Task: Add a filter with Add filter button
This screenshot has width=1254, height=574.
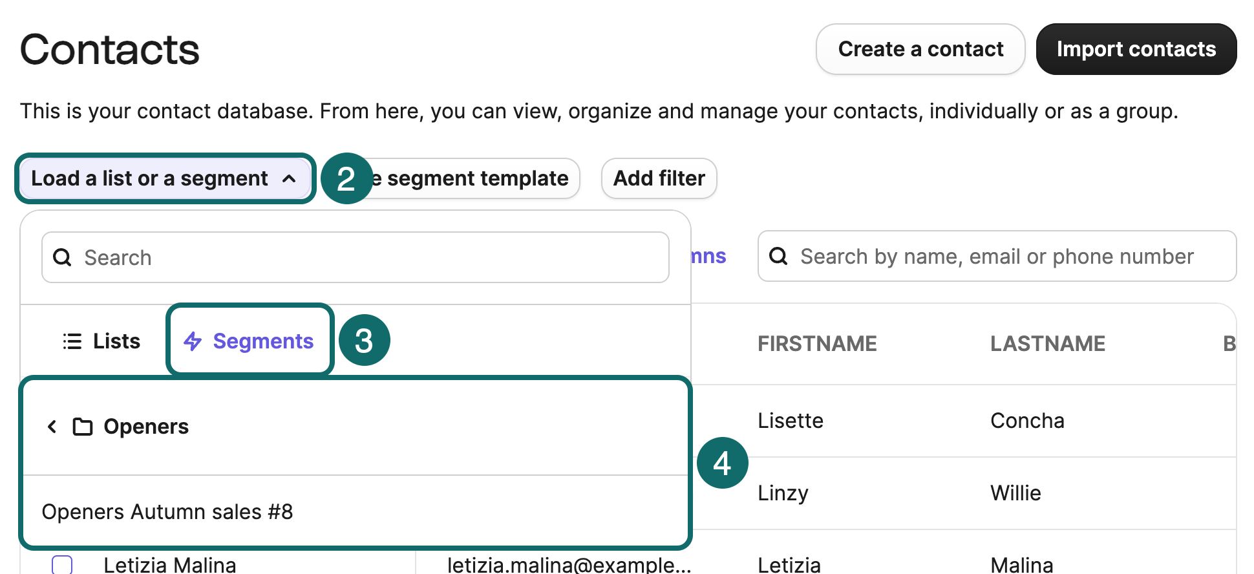Action: [659, 178]
